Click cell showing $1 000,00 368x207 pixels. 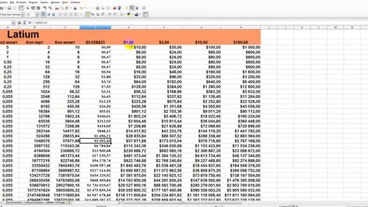[241, 47]
